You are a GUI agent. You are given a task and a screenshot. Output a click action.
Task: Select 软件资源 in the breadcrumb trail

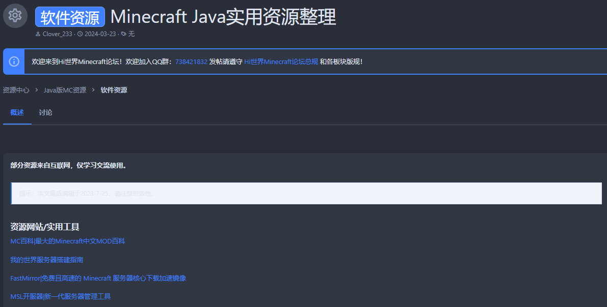pos(113,90)
